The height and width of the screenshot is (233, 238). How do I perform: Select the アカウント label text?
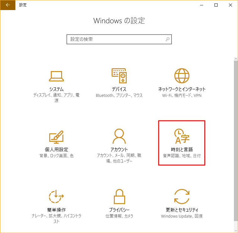(x=119, y=149)
